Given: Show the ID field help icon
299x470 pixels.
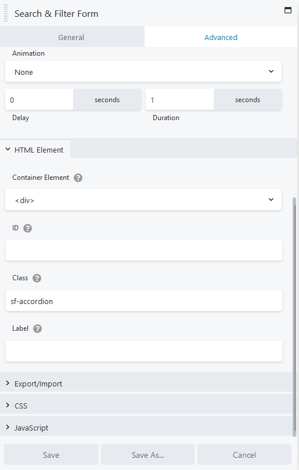Looking at the screenshot, I should pyautogui.click(x=28, y=229).
